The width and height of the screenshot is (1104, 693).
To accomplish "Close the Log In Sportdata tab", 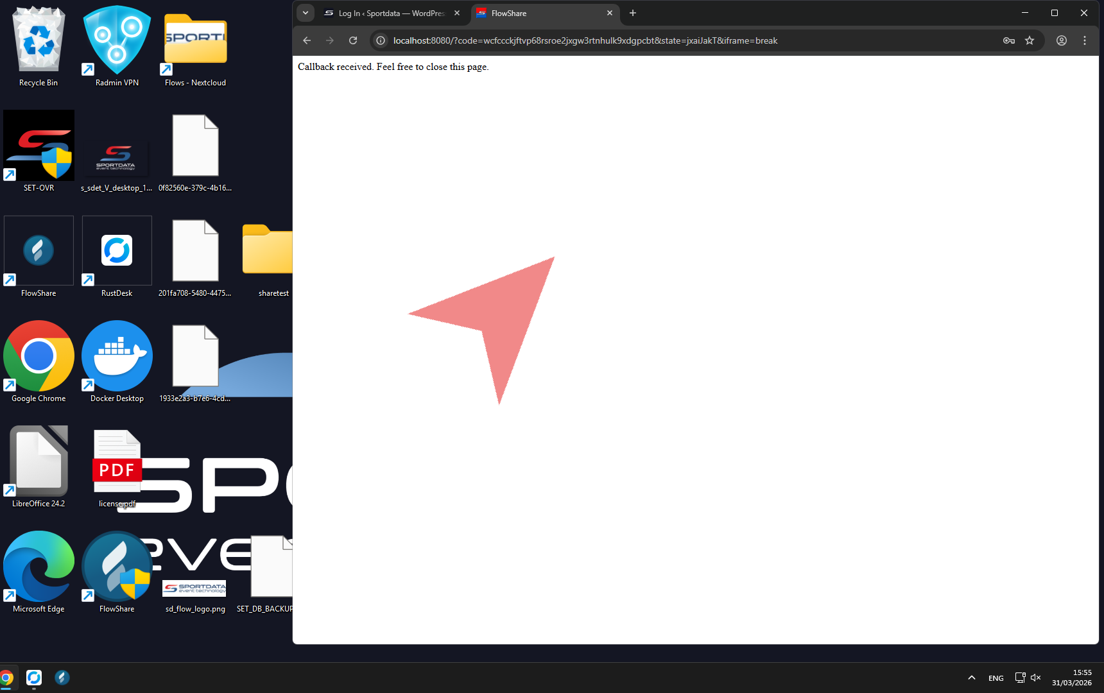I will point(457,13).
